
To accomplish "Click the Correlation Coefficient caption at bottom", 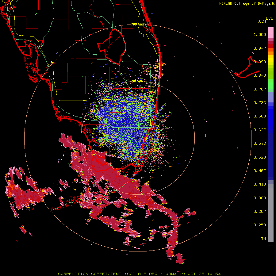I will [139, 274].
